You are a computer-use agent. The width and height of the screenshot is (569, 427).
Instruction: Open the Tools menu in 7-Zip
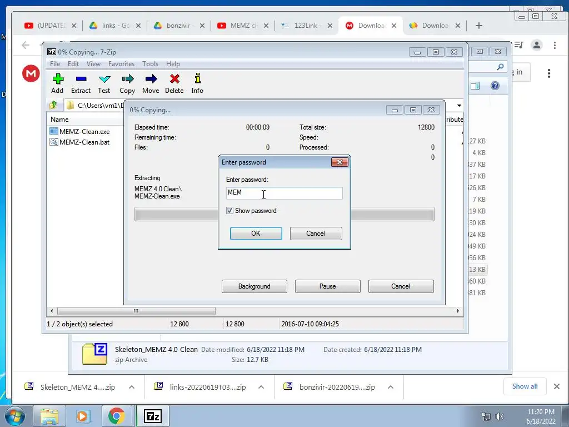(x=150, y=64)
